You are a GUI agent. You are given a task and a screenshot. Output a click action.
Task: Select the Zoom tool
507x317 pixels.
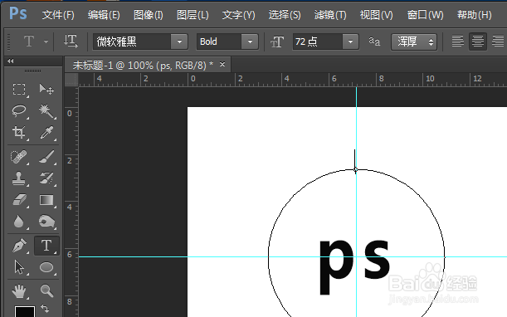pyautogui.click(x=46, y=290)
